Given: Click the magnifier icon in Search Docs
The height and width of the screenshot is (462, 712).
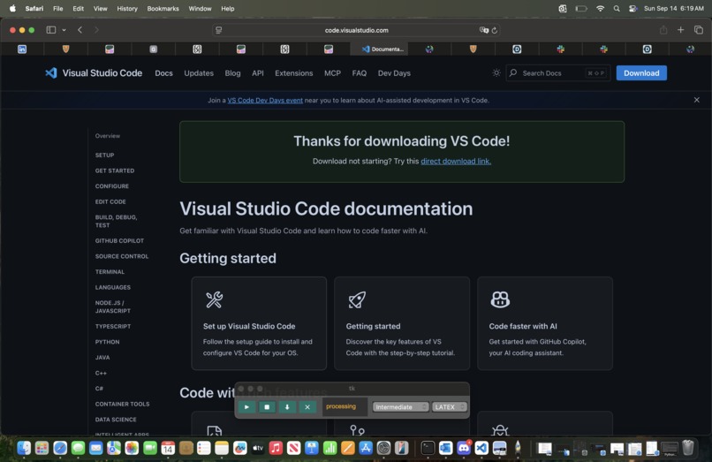Looking at the screenshot, I should tap(513, 72).
